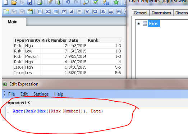The width and height of the screenshot is (188, 134).
Task: Click the Refresh document icon
Action: pyautogui.click(x=22, y=2)
